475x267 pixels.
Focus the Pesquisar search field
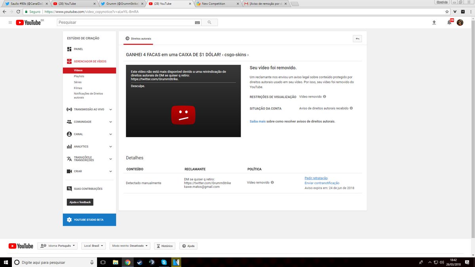[x=125, y=23]
